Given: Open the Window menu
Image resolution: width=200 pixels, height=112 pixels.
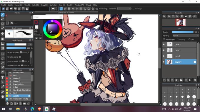Looking at the screenshot, I should coord(79,5).
